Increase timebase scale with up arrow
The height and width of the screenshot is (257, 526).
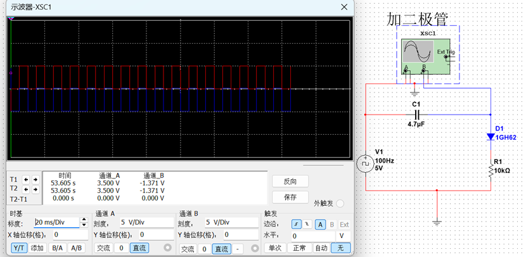[84, 220]
